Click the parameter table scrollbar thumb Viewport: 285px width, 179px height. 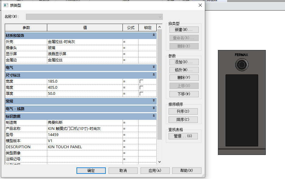point(160,84)
